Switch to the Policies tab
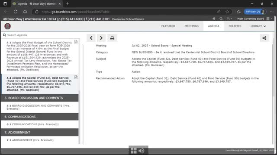277x155 pixels. [235, 26]
